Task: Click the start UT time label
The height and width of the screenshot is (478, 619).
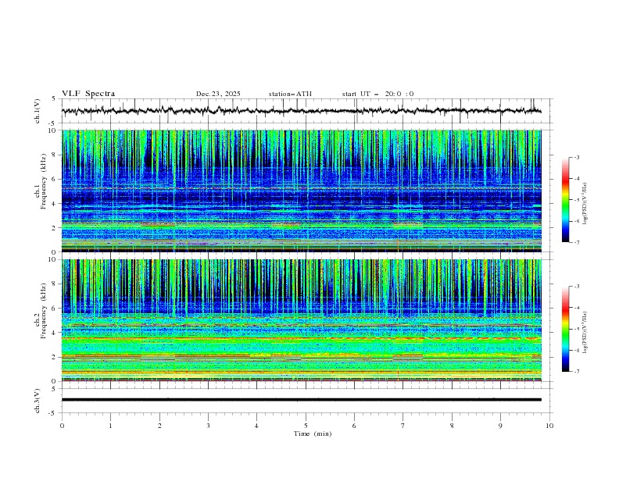Action: coord(377,94)
